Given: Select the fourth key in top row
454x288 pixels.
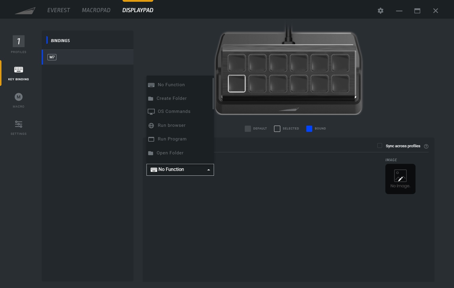Looking at the screenshot, I should pos(299,63).
